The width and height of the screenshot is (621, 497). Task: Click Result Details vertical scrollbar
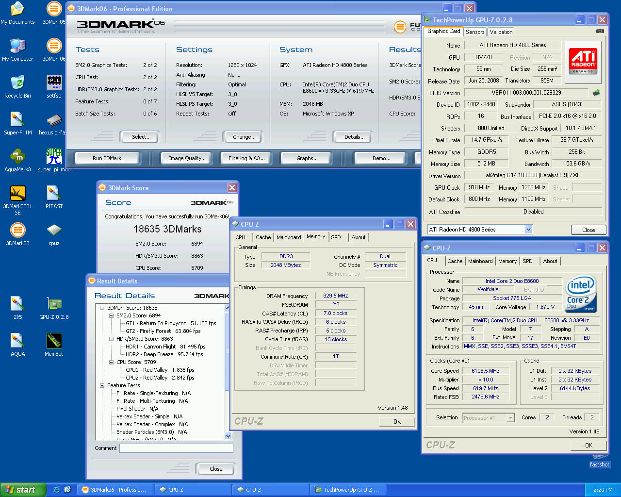coord(229,372)
